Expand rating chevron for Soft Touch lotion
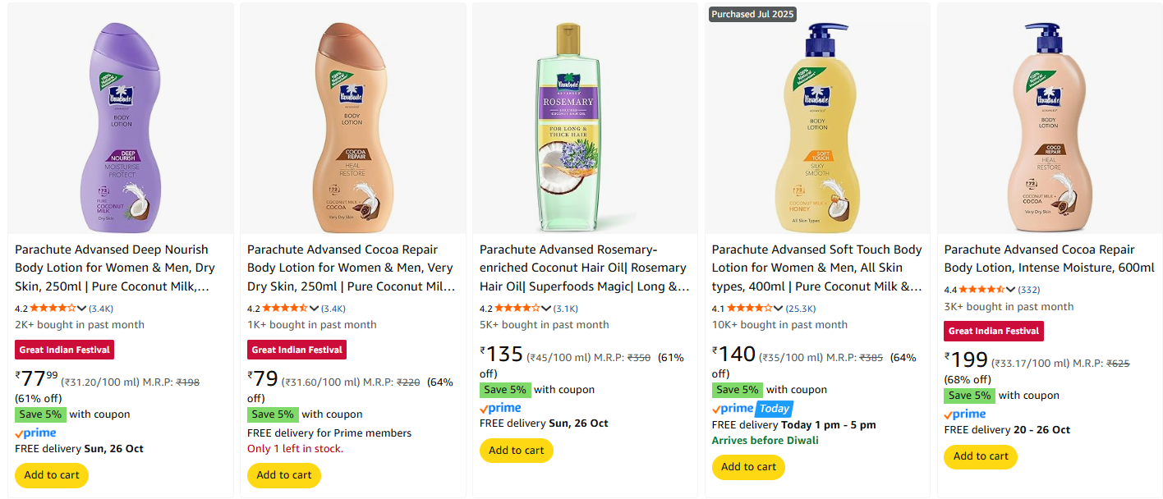Screen dimensions: 1163x499 tap(779, 309)
